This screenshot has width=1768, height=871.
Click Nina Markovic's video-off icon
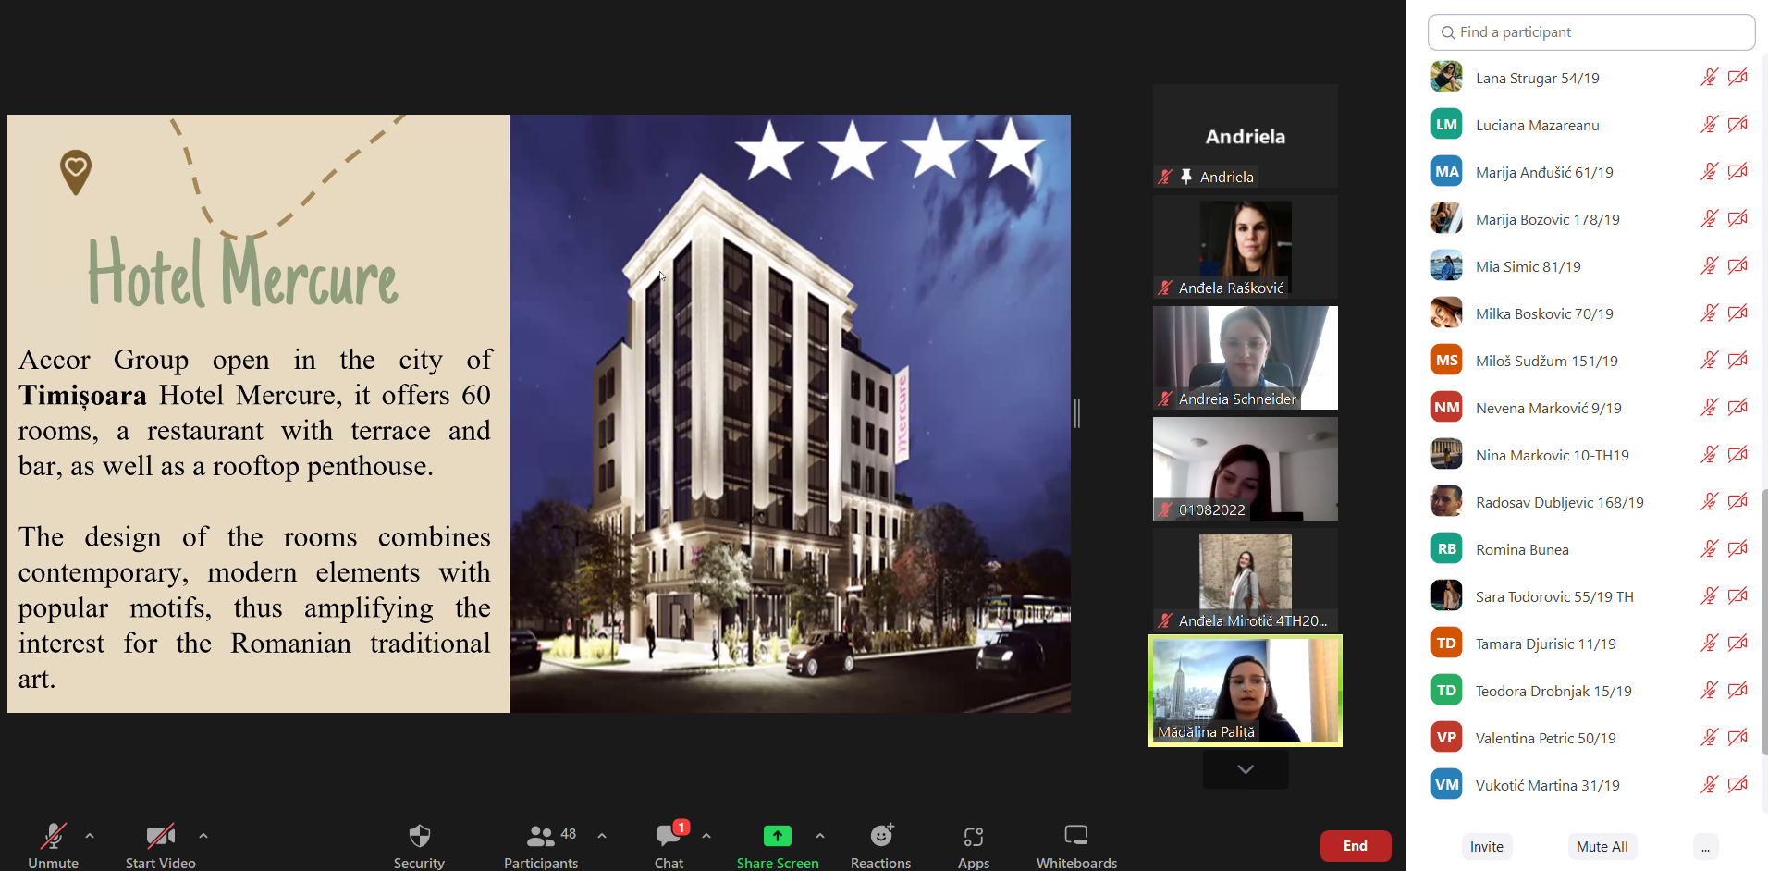pyautogui.click(x=1737, y=455)
